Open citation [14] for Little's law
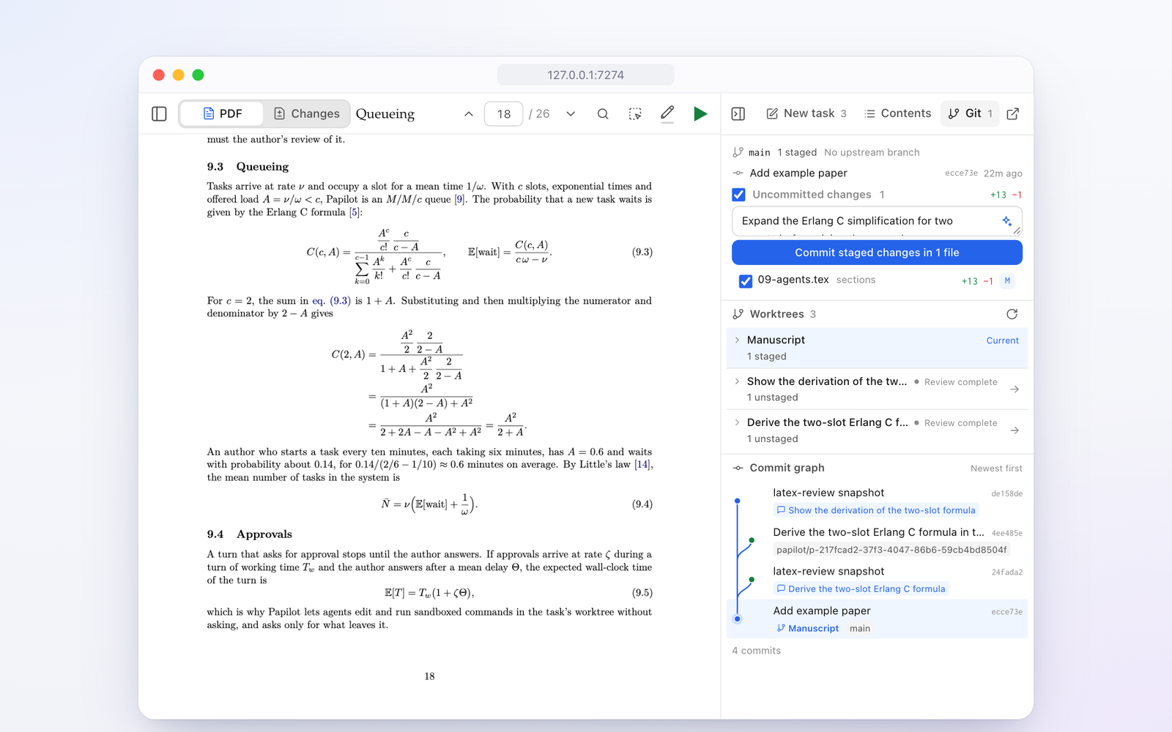 tap(642, 465)
